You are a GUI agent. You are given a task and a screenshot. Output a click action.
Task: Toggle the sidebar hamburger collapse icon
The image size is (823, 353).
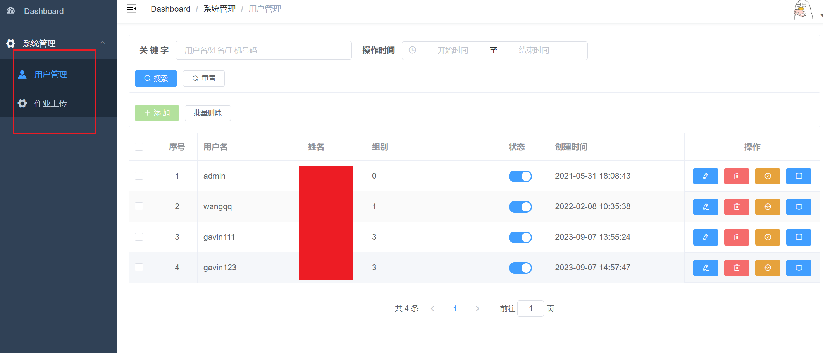132,9
